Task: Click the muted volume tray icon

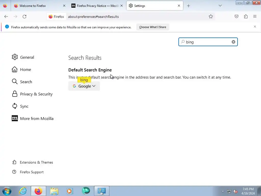Action: point(235,191)
